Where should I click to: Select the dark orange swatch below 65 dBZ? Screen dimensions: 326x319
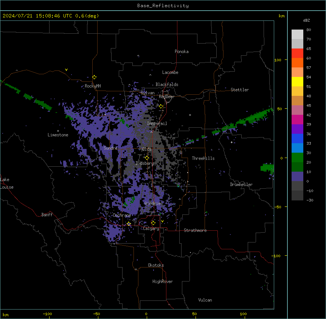click(297, 63)
